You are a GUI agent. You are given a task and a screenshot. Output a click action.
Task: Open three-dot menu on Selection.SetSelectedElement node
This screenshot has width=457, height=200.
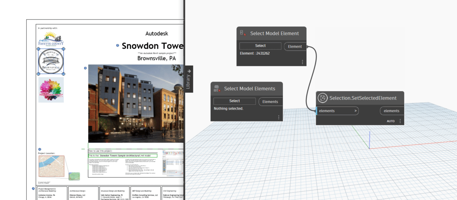click(400, 121)
